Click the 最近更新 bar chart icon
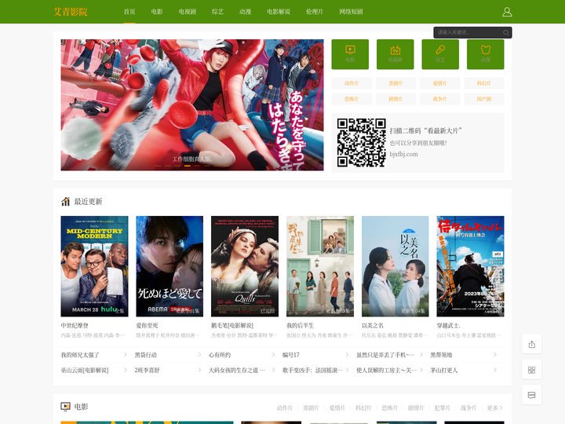The width and height of the screenshot is (565, 424). [x=65, y=201]
